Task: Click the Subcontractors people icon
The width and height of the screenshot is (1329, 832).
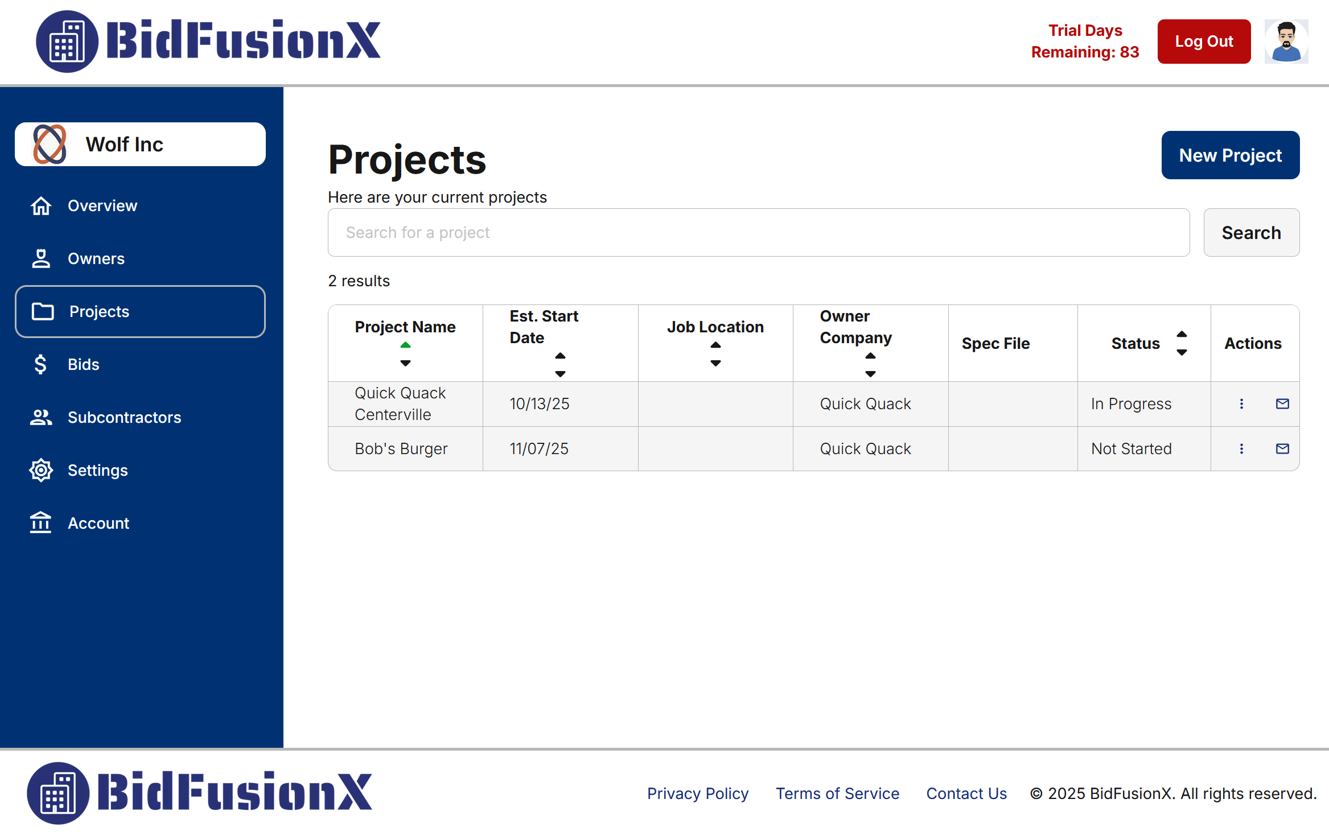Action: tap(40, 417)
